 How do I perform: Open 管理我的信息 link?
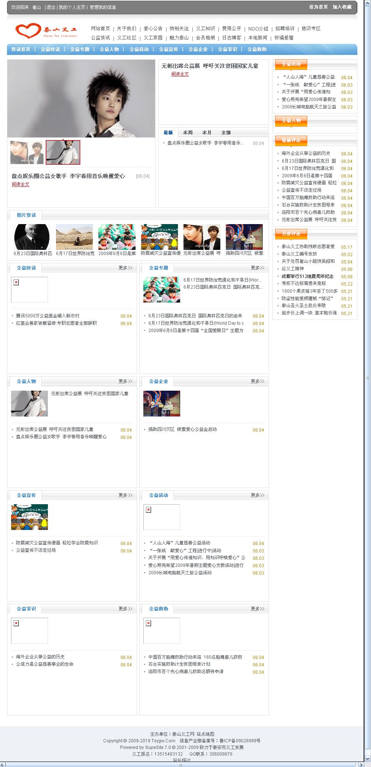click(103, 7)
